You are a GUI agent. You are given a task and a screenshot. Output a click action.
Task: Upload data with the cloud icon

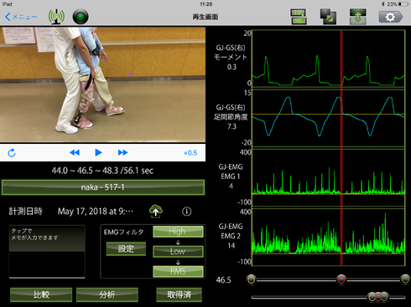click(x=156, y=211)
